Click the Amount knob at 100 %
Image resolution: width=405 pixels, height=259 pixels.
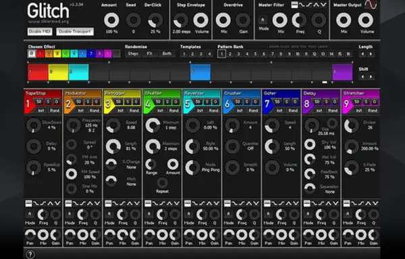(111, 20)
